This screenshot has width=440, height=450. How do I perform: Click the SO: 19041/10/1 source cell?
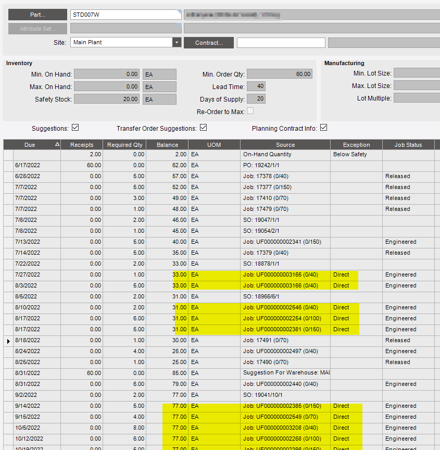click(x=285, y=395)
